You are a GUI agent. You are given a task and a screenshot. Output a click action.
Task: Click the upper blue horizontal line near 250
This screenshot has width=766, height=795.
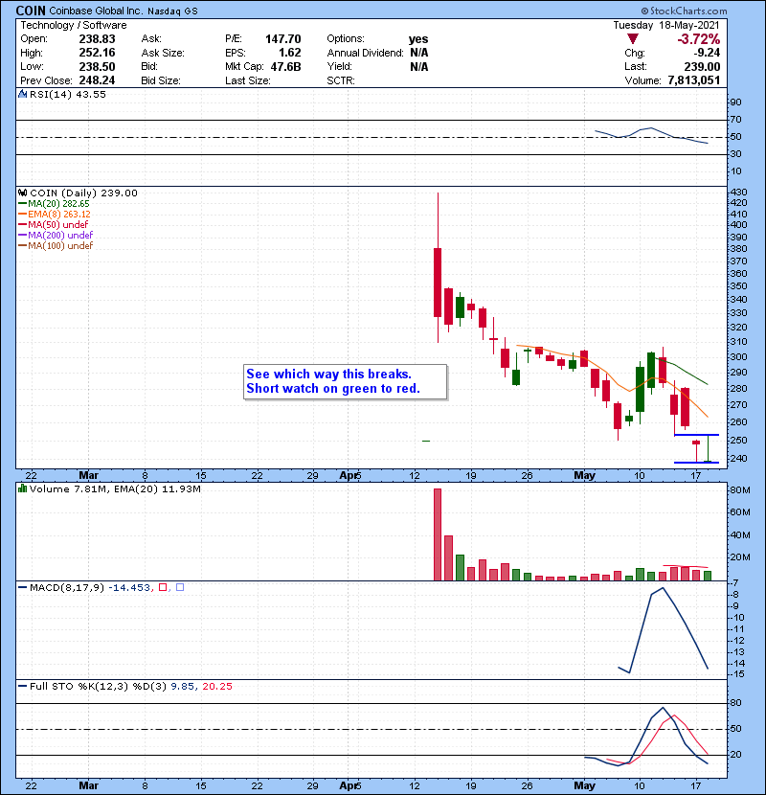[696, 435]
